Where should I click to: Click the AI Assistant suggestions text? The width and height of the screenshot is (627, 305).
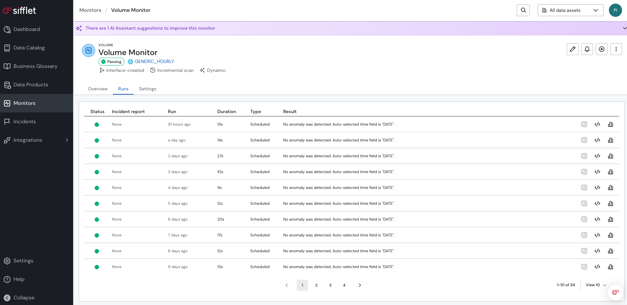[x=150, y=28]
